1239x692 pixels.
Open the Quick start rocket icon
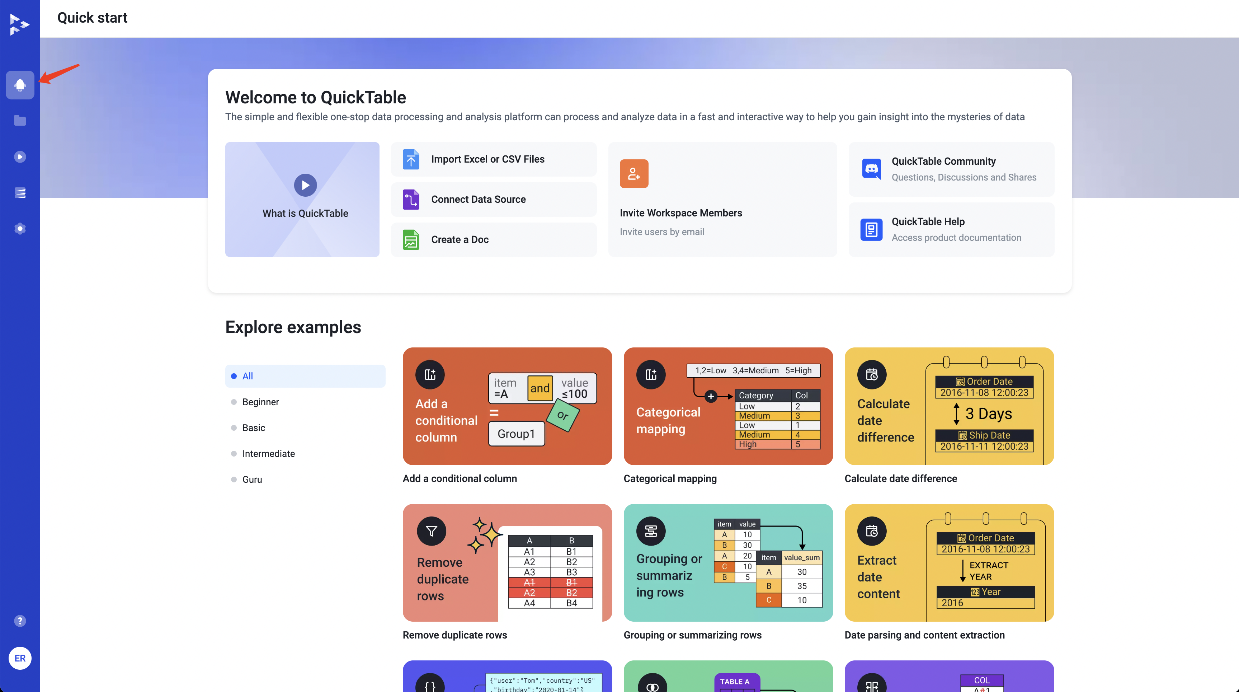pyautogui.click(x=20, y=85)
